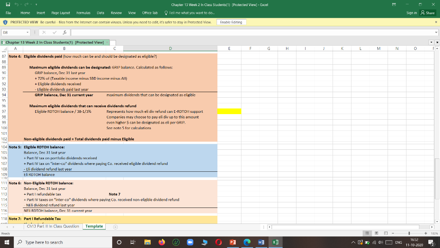Click the Undo icon in title bar
440x248 pixels.
click(x=17, y=4)
